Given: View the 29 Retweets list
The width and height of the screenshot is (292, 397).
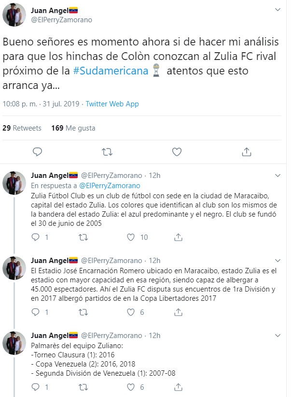Looking at the screenshot, I should point(22,128).
